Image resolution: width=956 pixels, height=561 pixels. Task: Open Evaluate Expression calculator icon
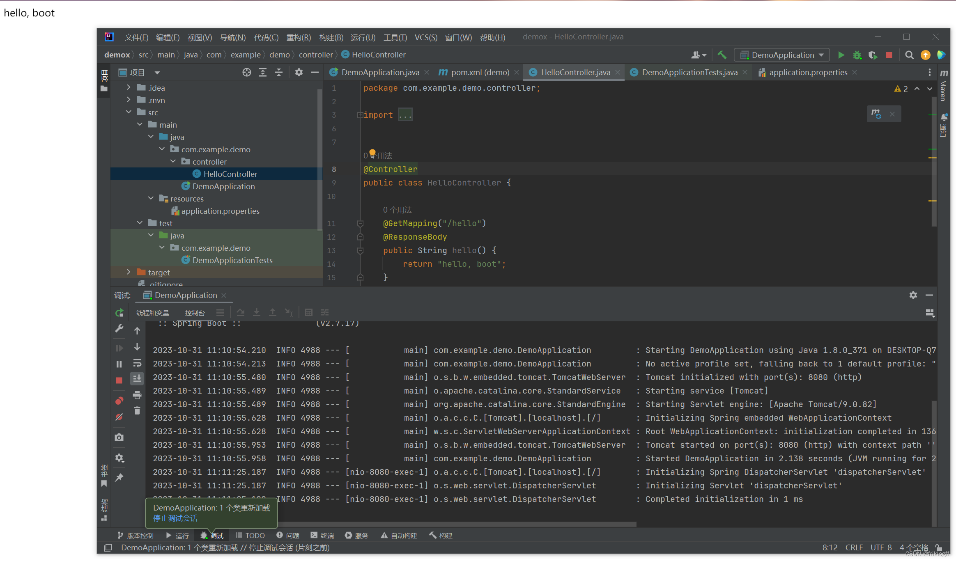[309, 313]
